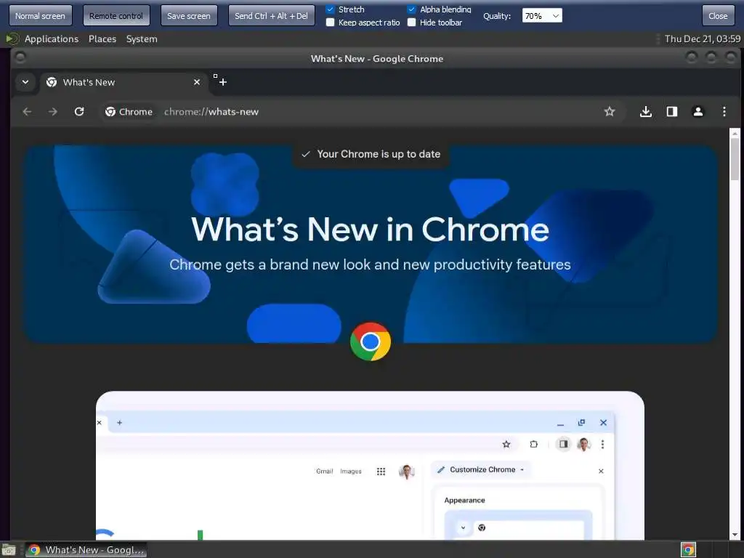Screen dimensions: 744x558
Task: Expand the tab search dropdown
Action: click(25, 82)
